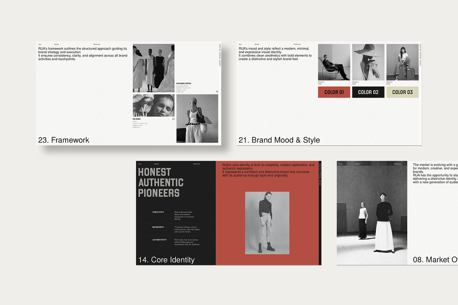Select the COLOR 02 black swatch

coord(368,92)
